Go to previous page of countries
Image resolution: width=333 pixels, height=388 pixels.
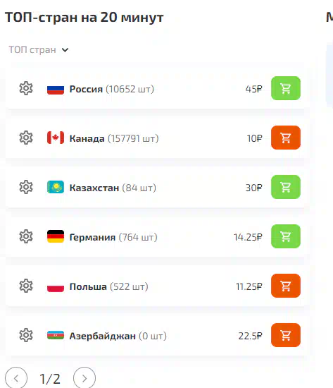(16, 378)
